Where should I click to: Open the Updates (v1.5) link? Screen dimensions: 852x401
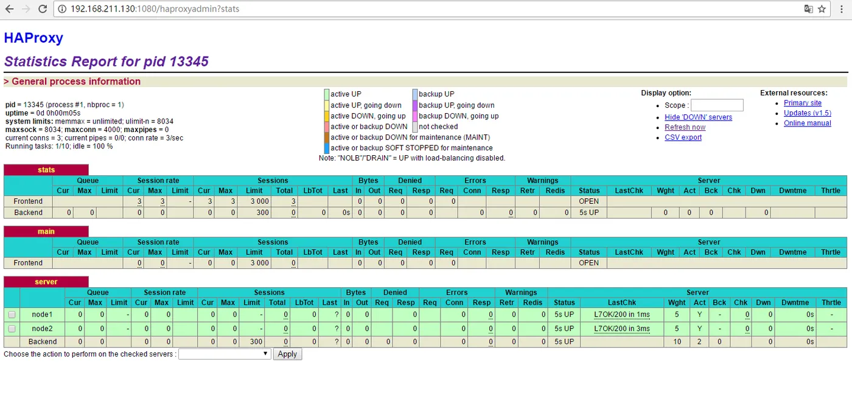(807, 113)
